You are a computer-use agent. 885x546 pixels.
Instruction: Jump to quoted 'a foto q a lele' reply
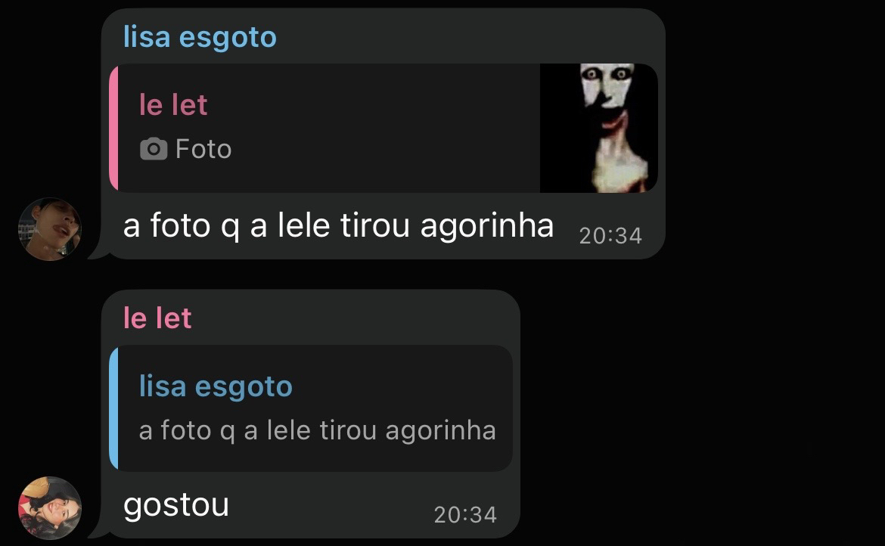[310, 408]
